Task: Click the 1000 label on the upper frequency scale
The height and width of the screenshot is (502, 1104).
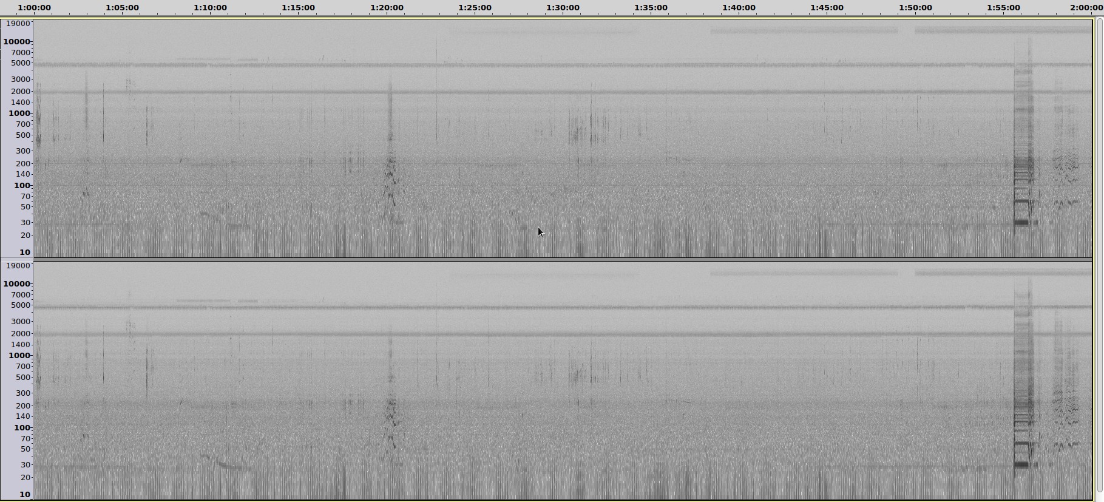Action: coord(19,114)
